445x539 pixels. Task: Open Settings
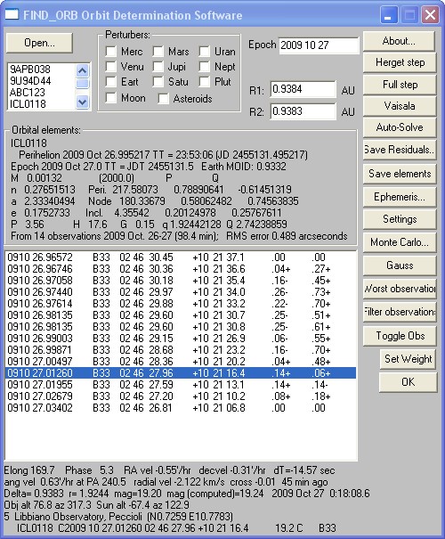(x=400, y=219)
